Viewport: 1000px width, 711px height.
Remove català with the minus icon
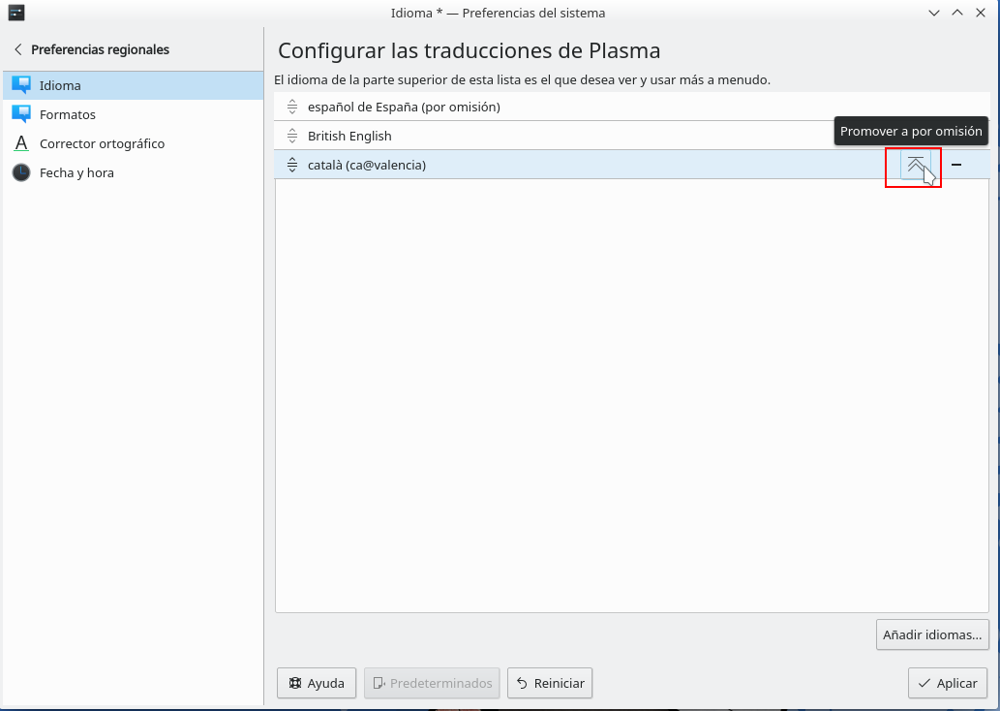(x=956, y=165)
